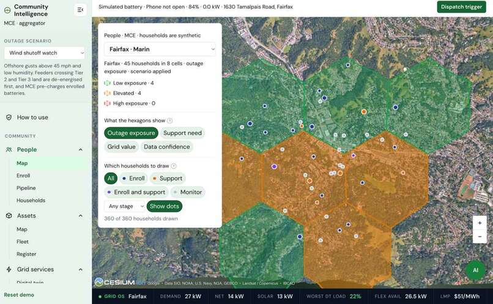Open the Fairfax · Marin area dropdown
The image size is (493, 304).
point(160,50)
